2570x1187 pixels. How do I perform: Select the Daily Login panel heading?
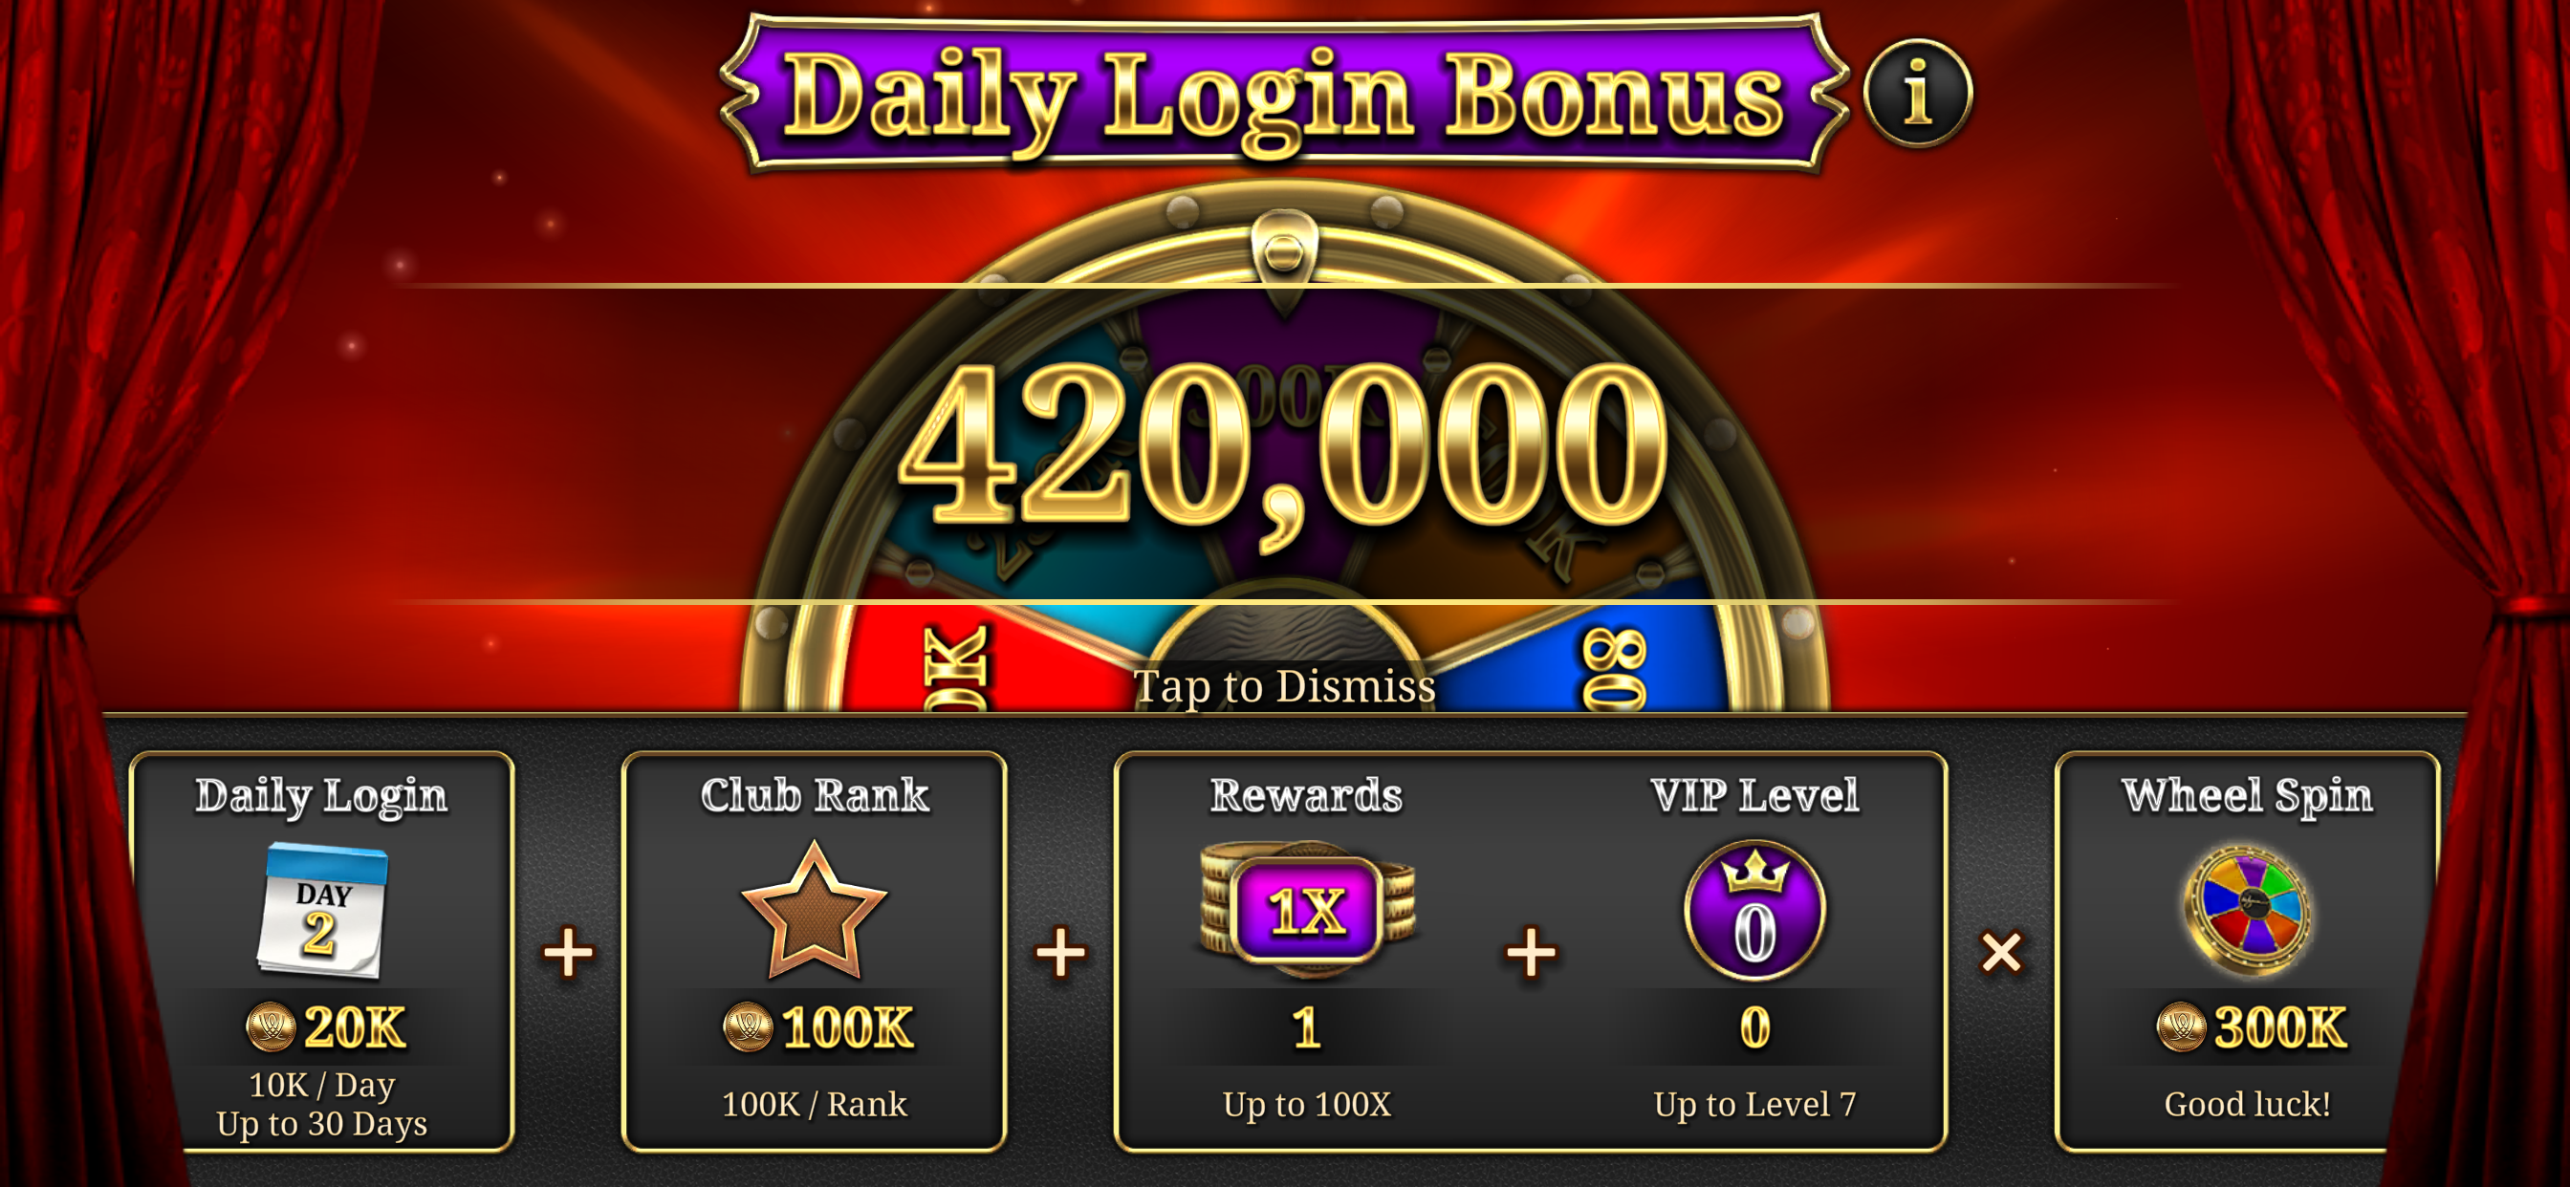tap(321, 796)
